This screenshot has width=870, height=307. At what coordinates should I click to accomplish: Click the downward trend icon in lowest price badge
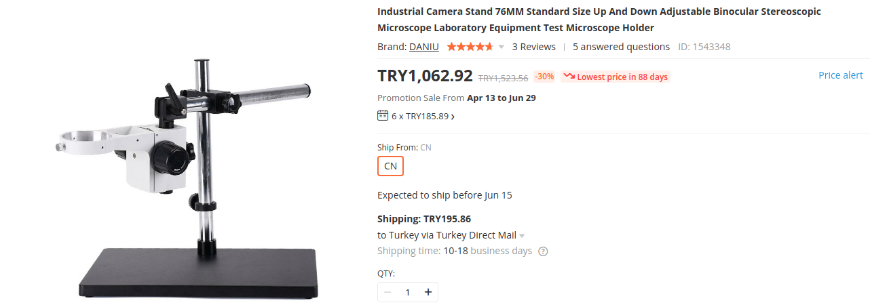(x=569, y=77)
